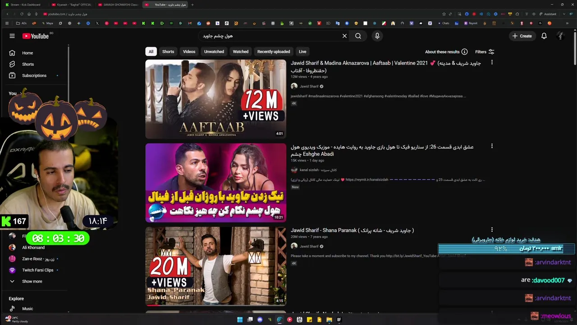Open the Aaftaab video's Jawid Sharif channel link
Image resolution: width=577 pixels, height=325 pixels.
pos(309,86)
